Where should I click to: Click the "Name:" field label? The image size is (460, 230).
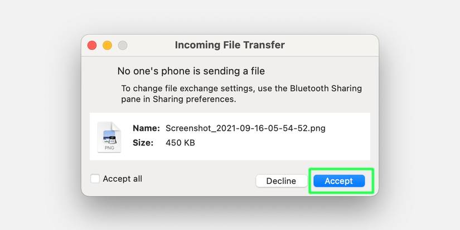146,128
